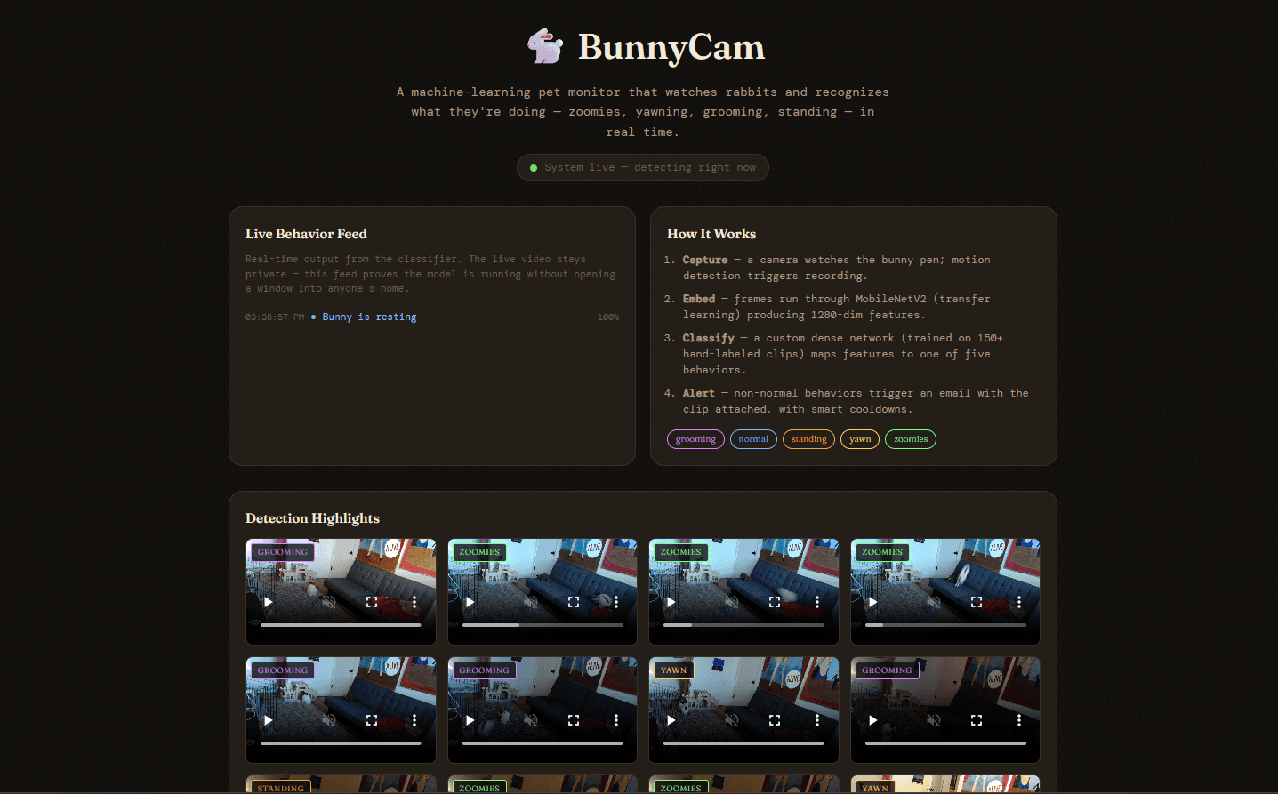Open more options on middle second-row Grooming clip
Image resolution: width=1278 pixels, height=794 pixels.
[x=616, y=720]
